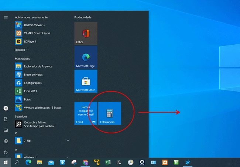
Task: Click the taskbar search magnifier icon
Action: tap(17, 162)
